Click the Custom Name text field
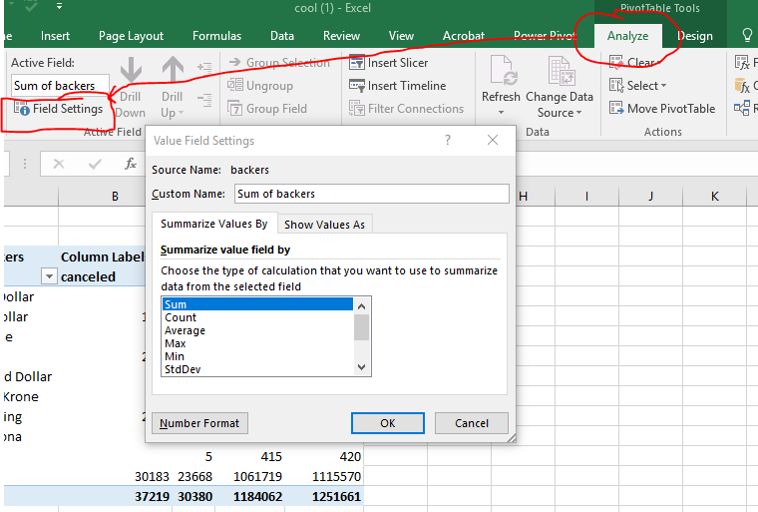 (x=371, y=194)
